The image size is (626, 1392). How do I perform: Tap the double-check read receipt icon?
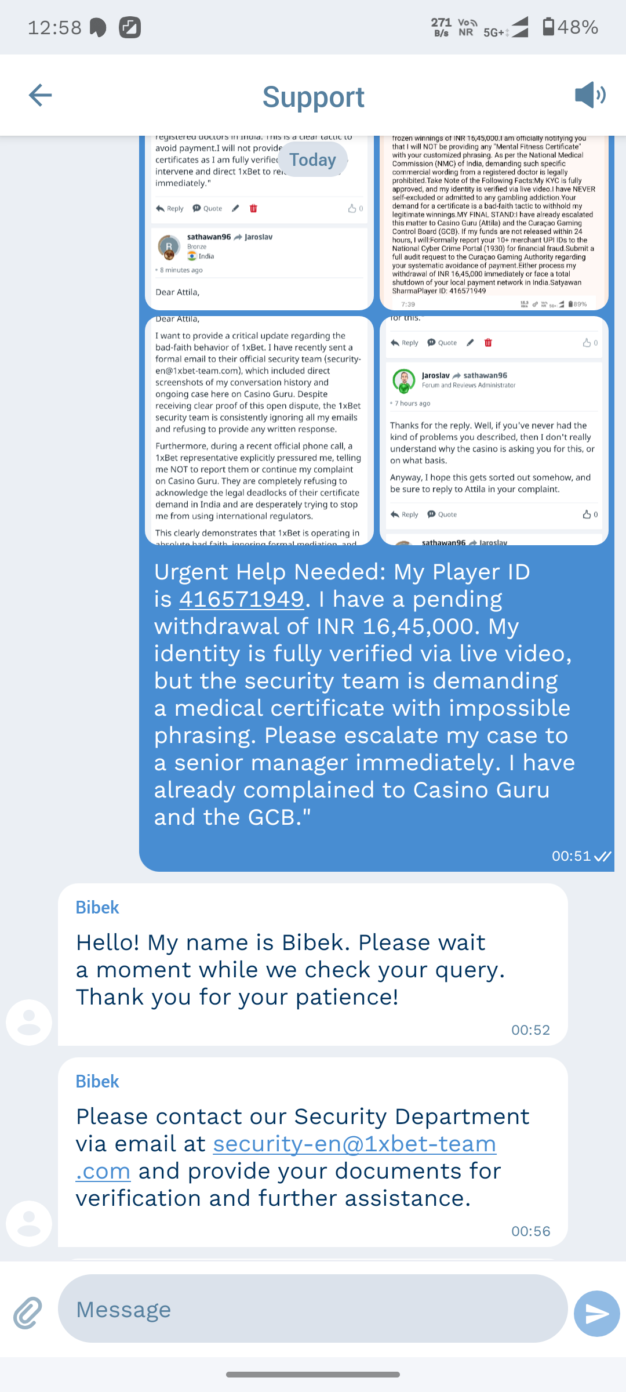pos(603,856)
